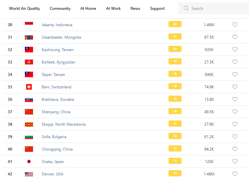Open the Community menu
249x179 pixels.
tap(60, 9)
